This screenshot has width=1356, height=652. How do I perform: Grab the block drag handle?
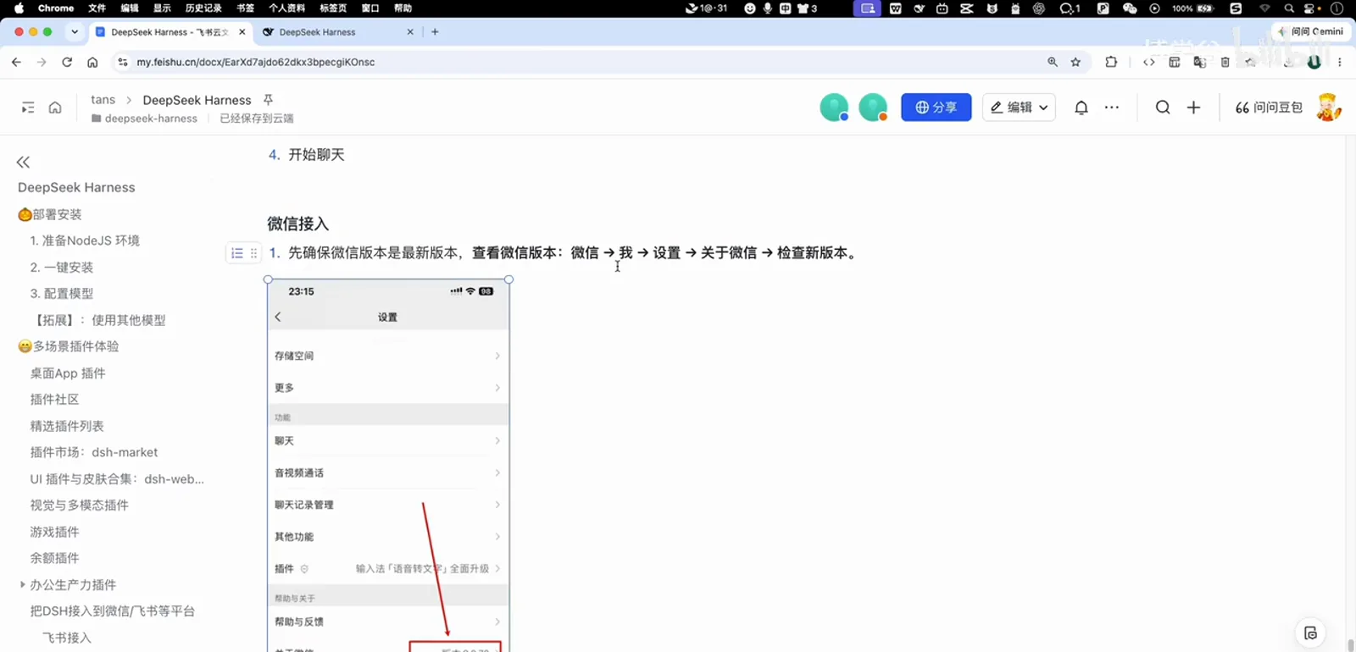point(253,253)
